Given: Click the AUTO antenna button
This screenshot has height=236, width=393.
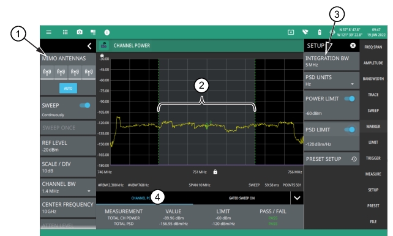Looking at the screenshot, I should (x=68, y=88).
